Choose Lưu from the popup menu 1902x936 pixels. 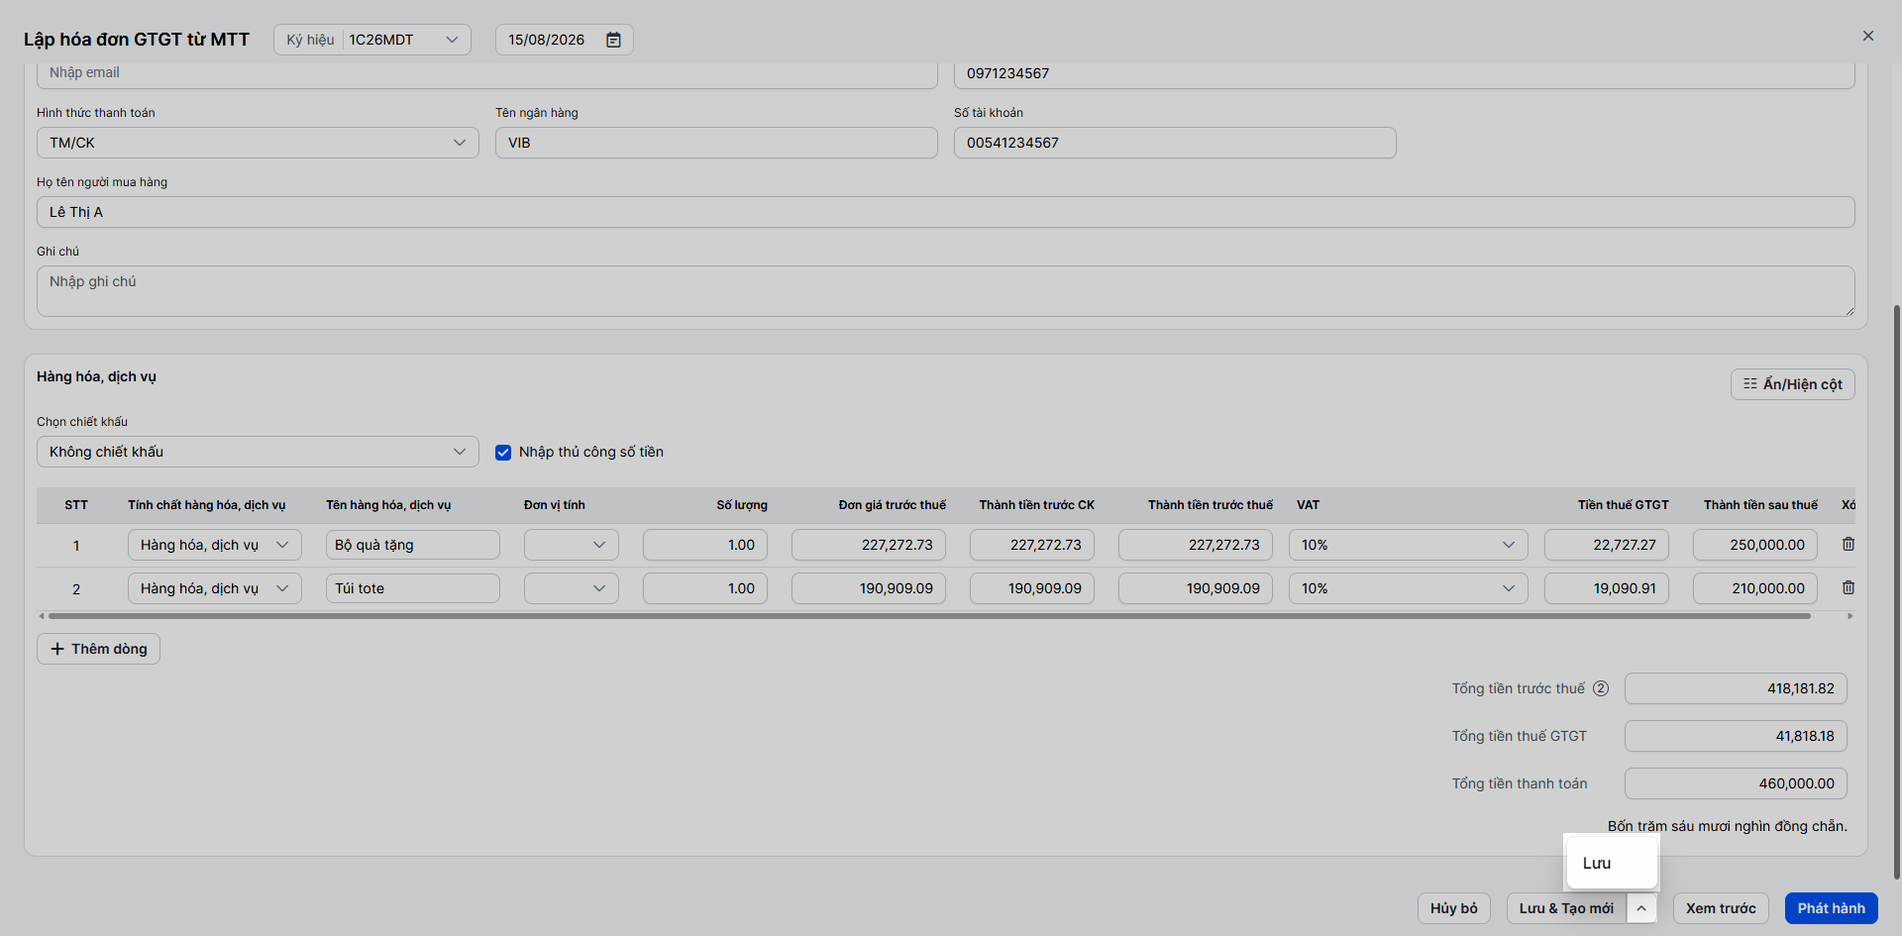(x=1612, y=863)
